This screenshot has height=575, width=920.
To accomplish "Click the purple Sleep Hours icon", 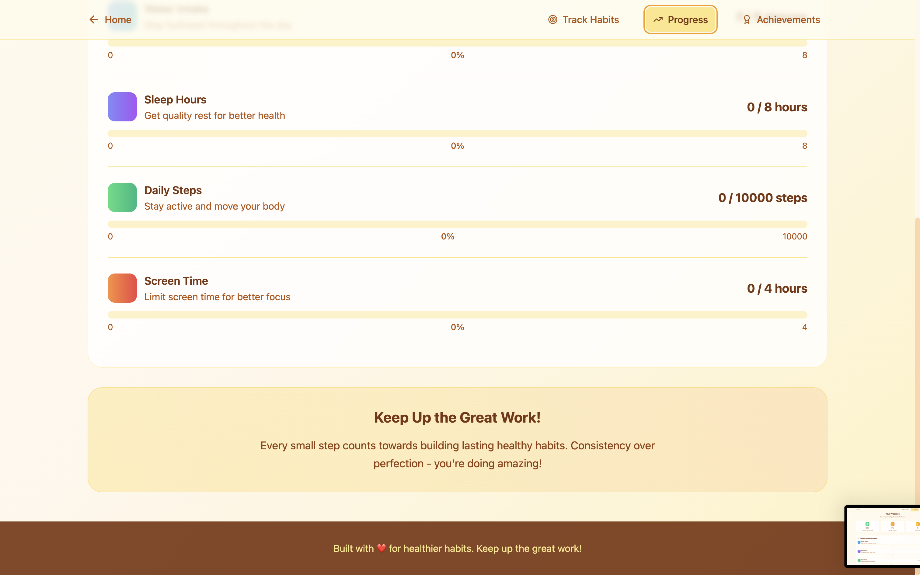I will point(122,107).
